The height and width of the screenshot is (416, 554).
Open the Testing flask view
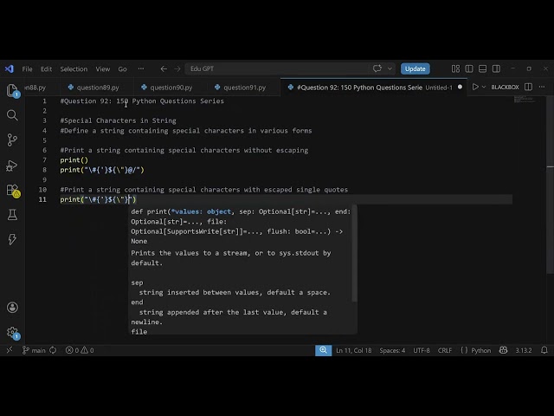12,215
